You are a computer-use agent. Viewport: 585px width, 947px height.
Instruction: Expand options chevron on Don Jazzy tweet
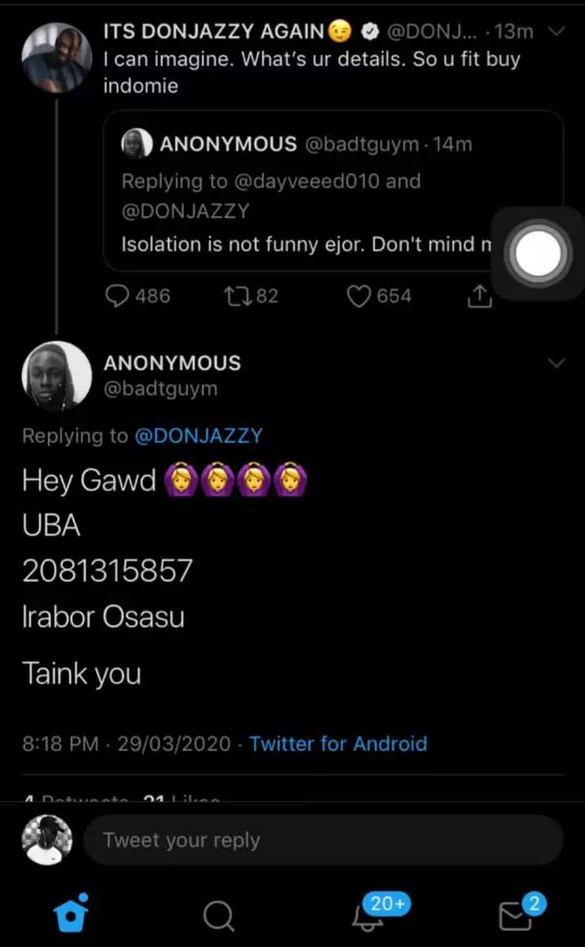[556, 31]
